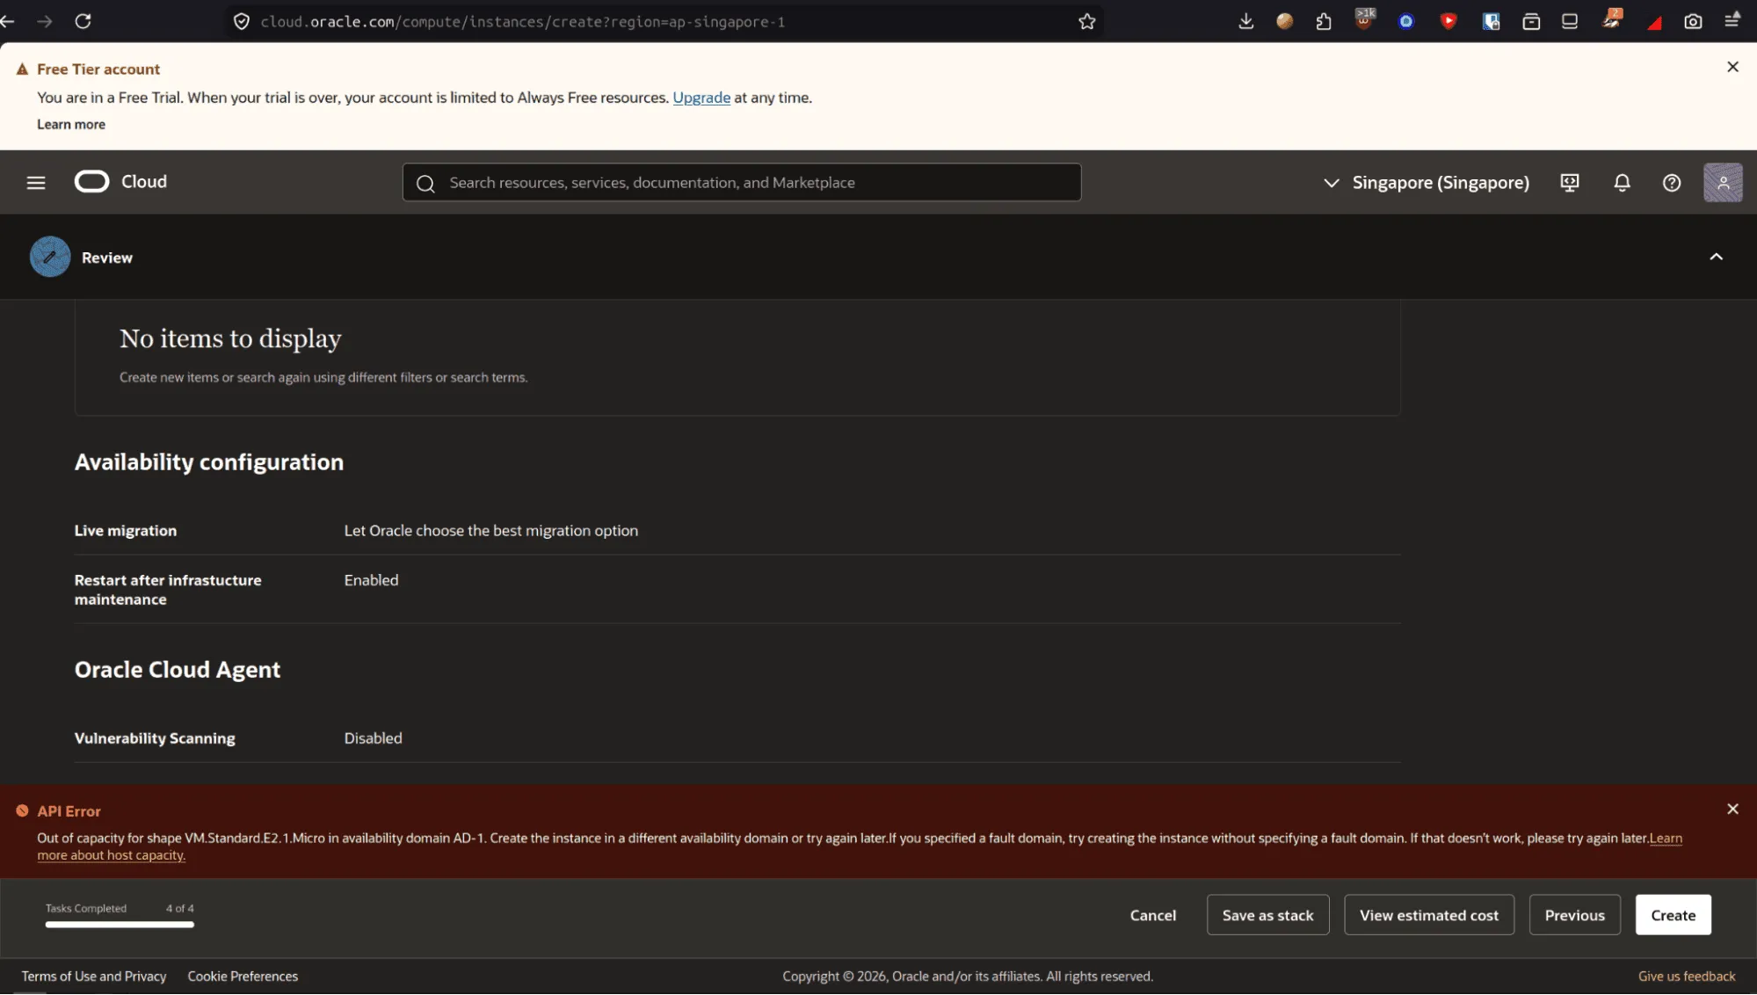Click the Review pencil step icon

point(50,257)
